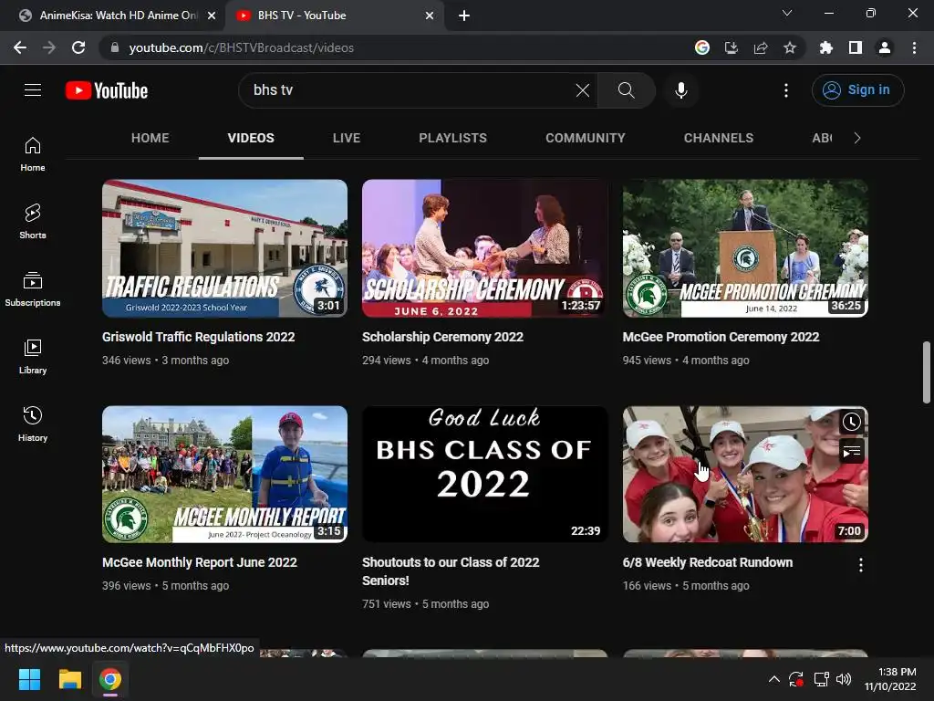Click Chrome icon in taskbar

[110, 679]
